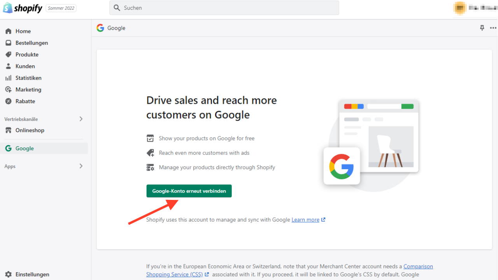
Task: Click the Marketing target icon
Action: point(8,89)
